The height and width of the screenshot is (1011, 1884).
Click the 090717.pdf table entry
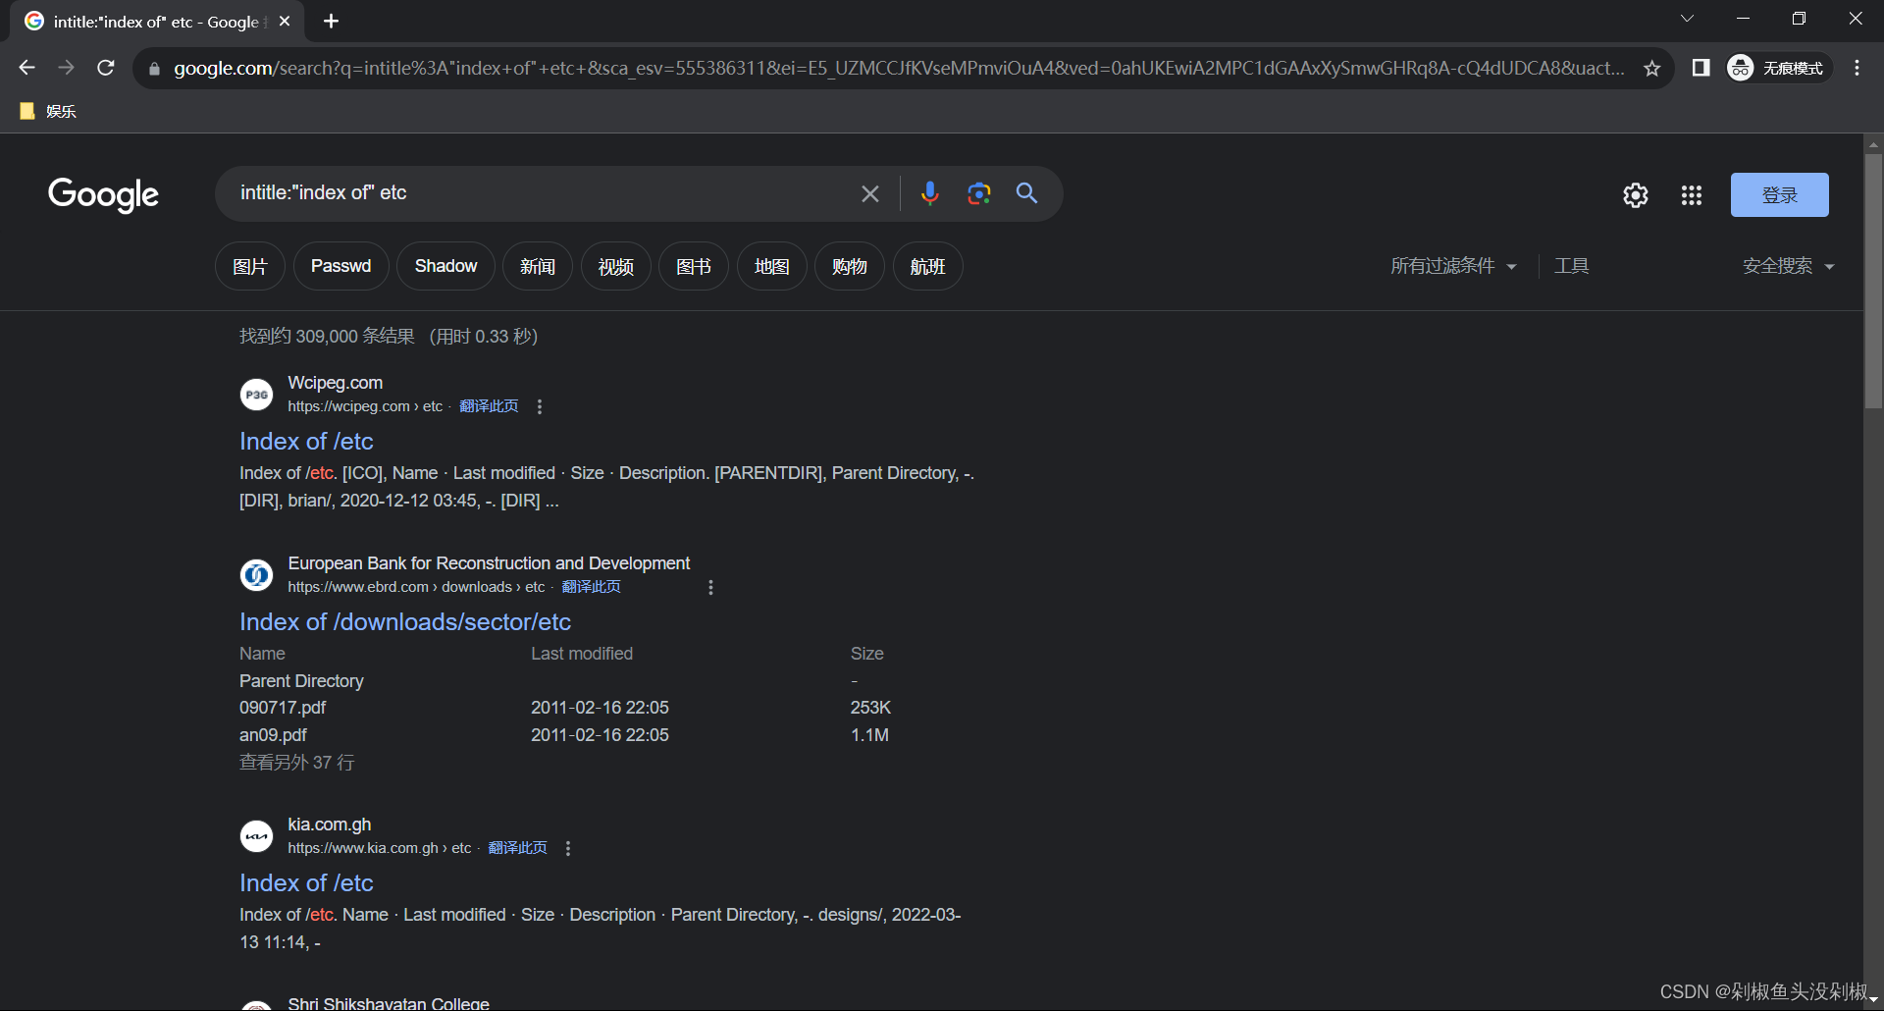pyautogui.click(x=283, y=708)
